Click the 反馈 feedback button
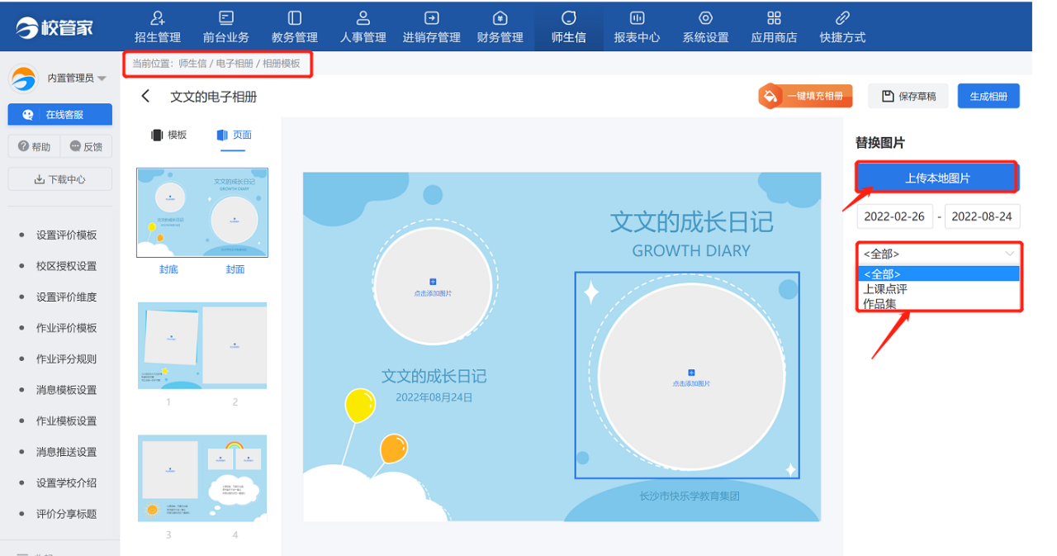This screenshot has height=556, width=1057. tap(87, 146)
